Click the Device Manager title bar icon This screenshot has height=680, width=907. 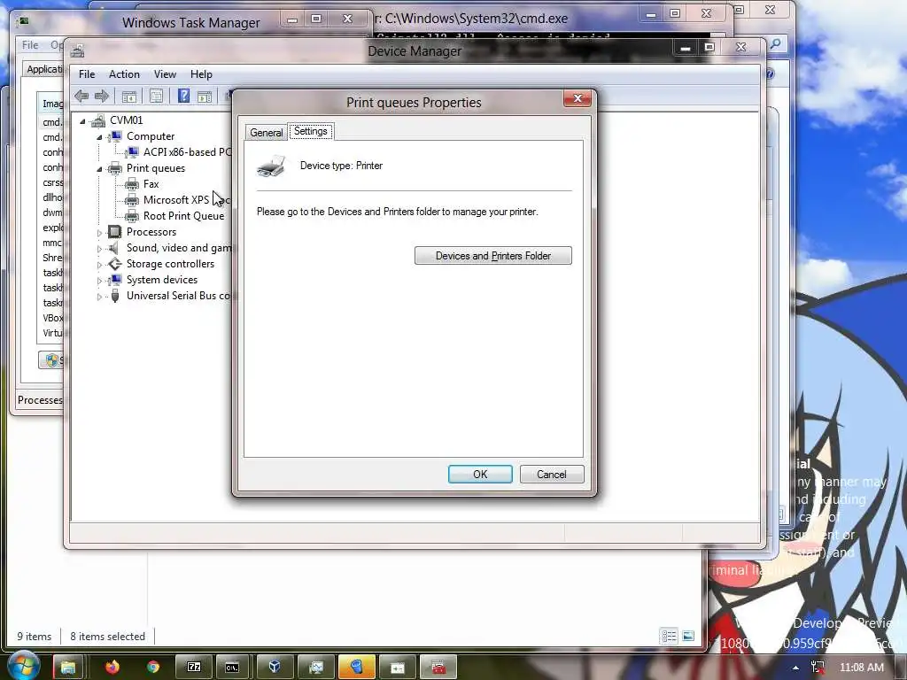[78, 51]
